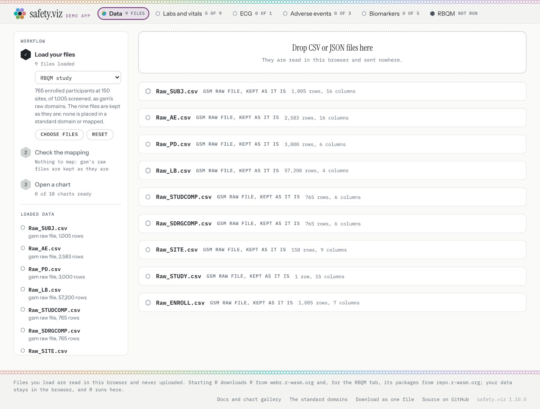Click hexagon icon beside Raw_PD.csv file card
This screenshot has width=540, height=409.
coord(148,144)
